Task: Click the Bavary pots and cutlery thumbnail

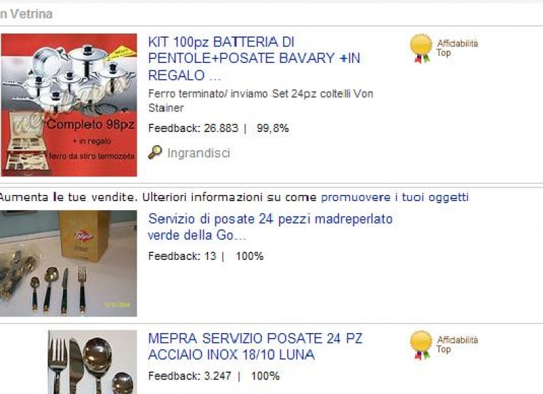Action: point(69,105)
